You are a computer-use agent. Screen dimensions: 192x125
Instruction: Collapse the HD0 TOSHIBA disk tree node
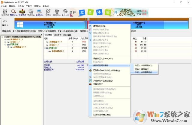click(x=2, y=37)
